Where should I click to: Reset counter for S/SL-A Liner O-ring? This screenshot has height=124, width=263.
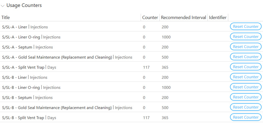(246, 37)
